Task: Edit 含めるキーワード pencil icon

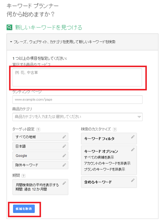Action: point(133,180)
